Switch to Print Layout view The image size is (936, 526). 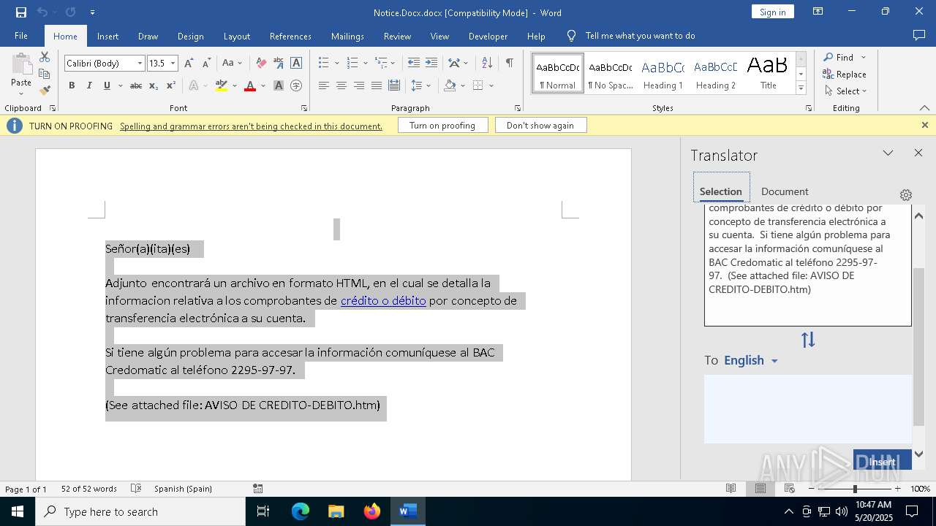[x=760, y=489]
